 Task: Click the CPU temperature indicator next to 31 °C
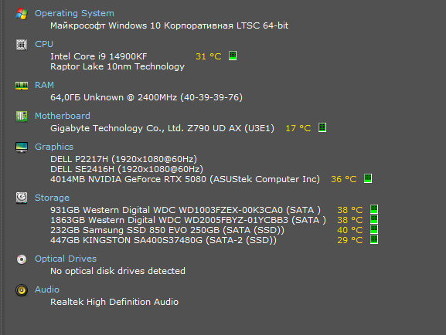(233, 56)
